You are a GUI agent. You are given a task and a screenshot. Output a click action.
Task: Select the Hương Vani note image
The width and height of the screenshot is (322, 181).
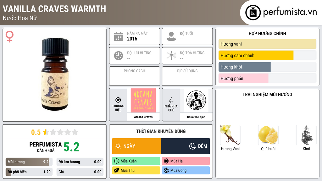point(230,135)
